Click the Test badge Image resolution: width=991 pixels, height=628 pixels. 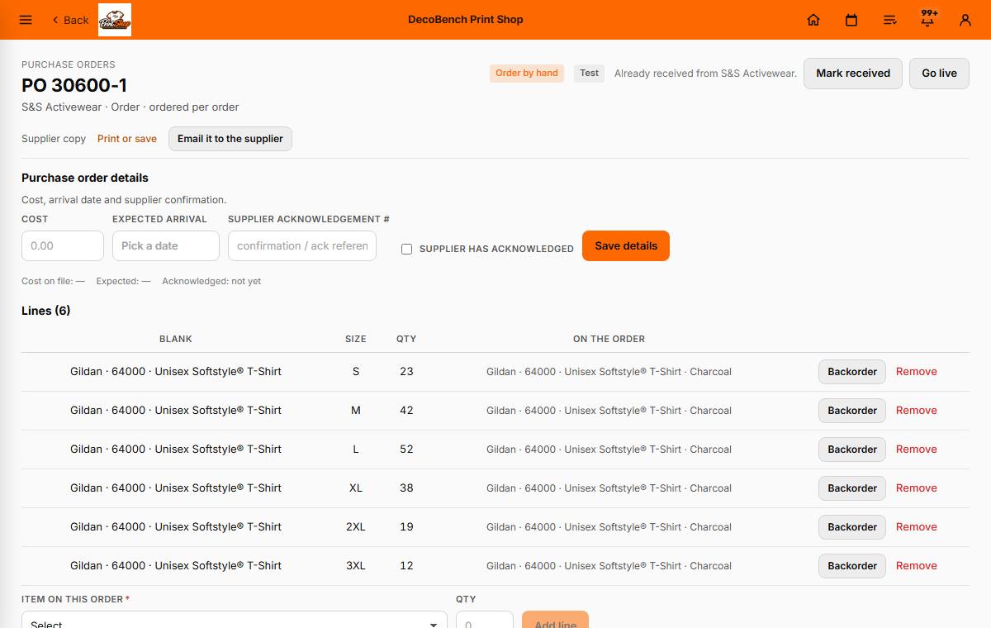coord(589,73)
